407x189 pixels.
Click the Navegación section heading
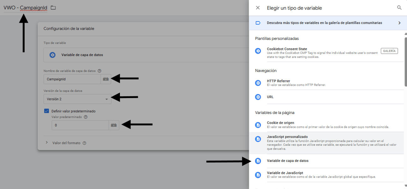click(x=266, y=71)
